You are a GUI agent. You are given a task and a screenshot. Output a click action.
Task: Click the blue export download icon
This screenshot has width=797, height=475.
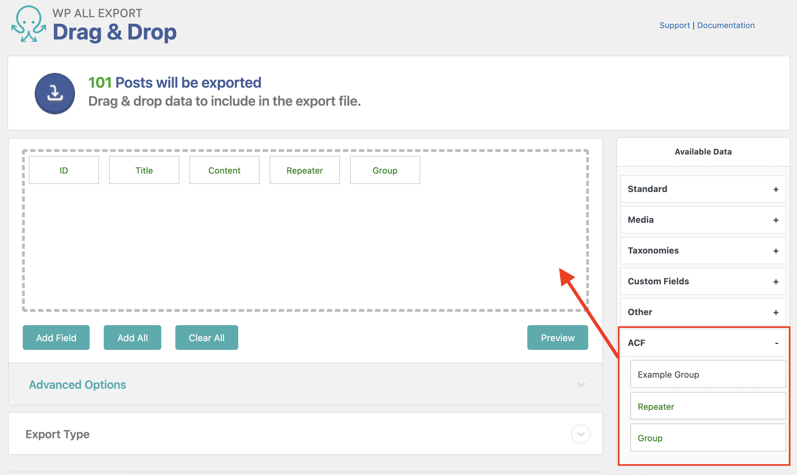[55, 94]
